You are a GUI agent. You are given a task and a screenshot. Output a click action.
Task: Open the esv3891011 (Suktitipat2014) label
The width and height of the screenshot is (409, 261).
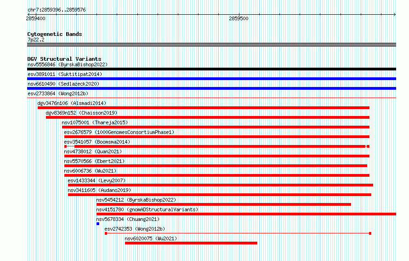click(x=65, y=74)
